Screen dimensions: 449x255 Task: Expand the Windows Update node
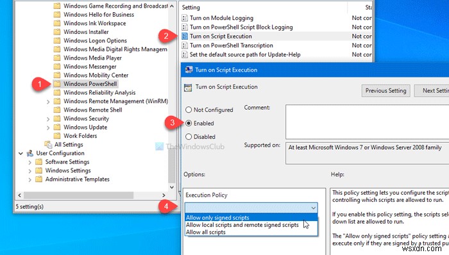pyautogui.click(x=48, y=128)
